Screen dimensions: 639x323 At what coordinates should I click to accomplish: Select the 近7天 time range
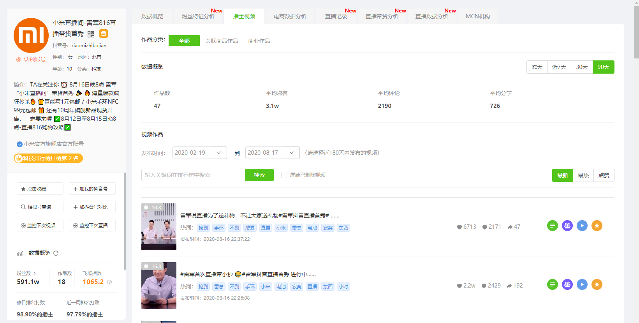(559, 67)
